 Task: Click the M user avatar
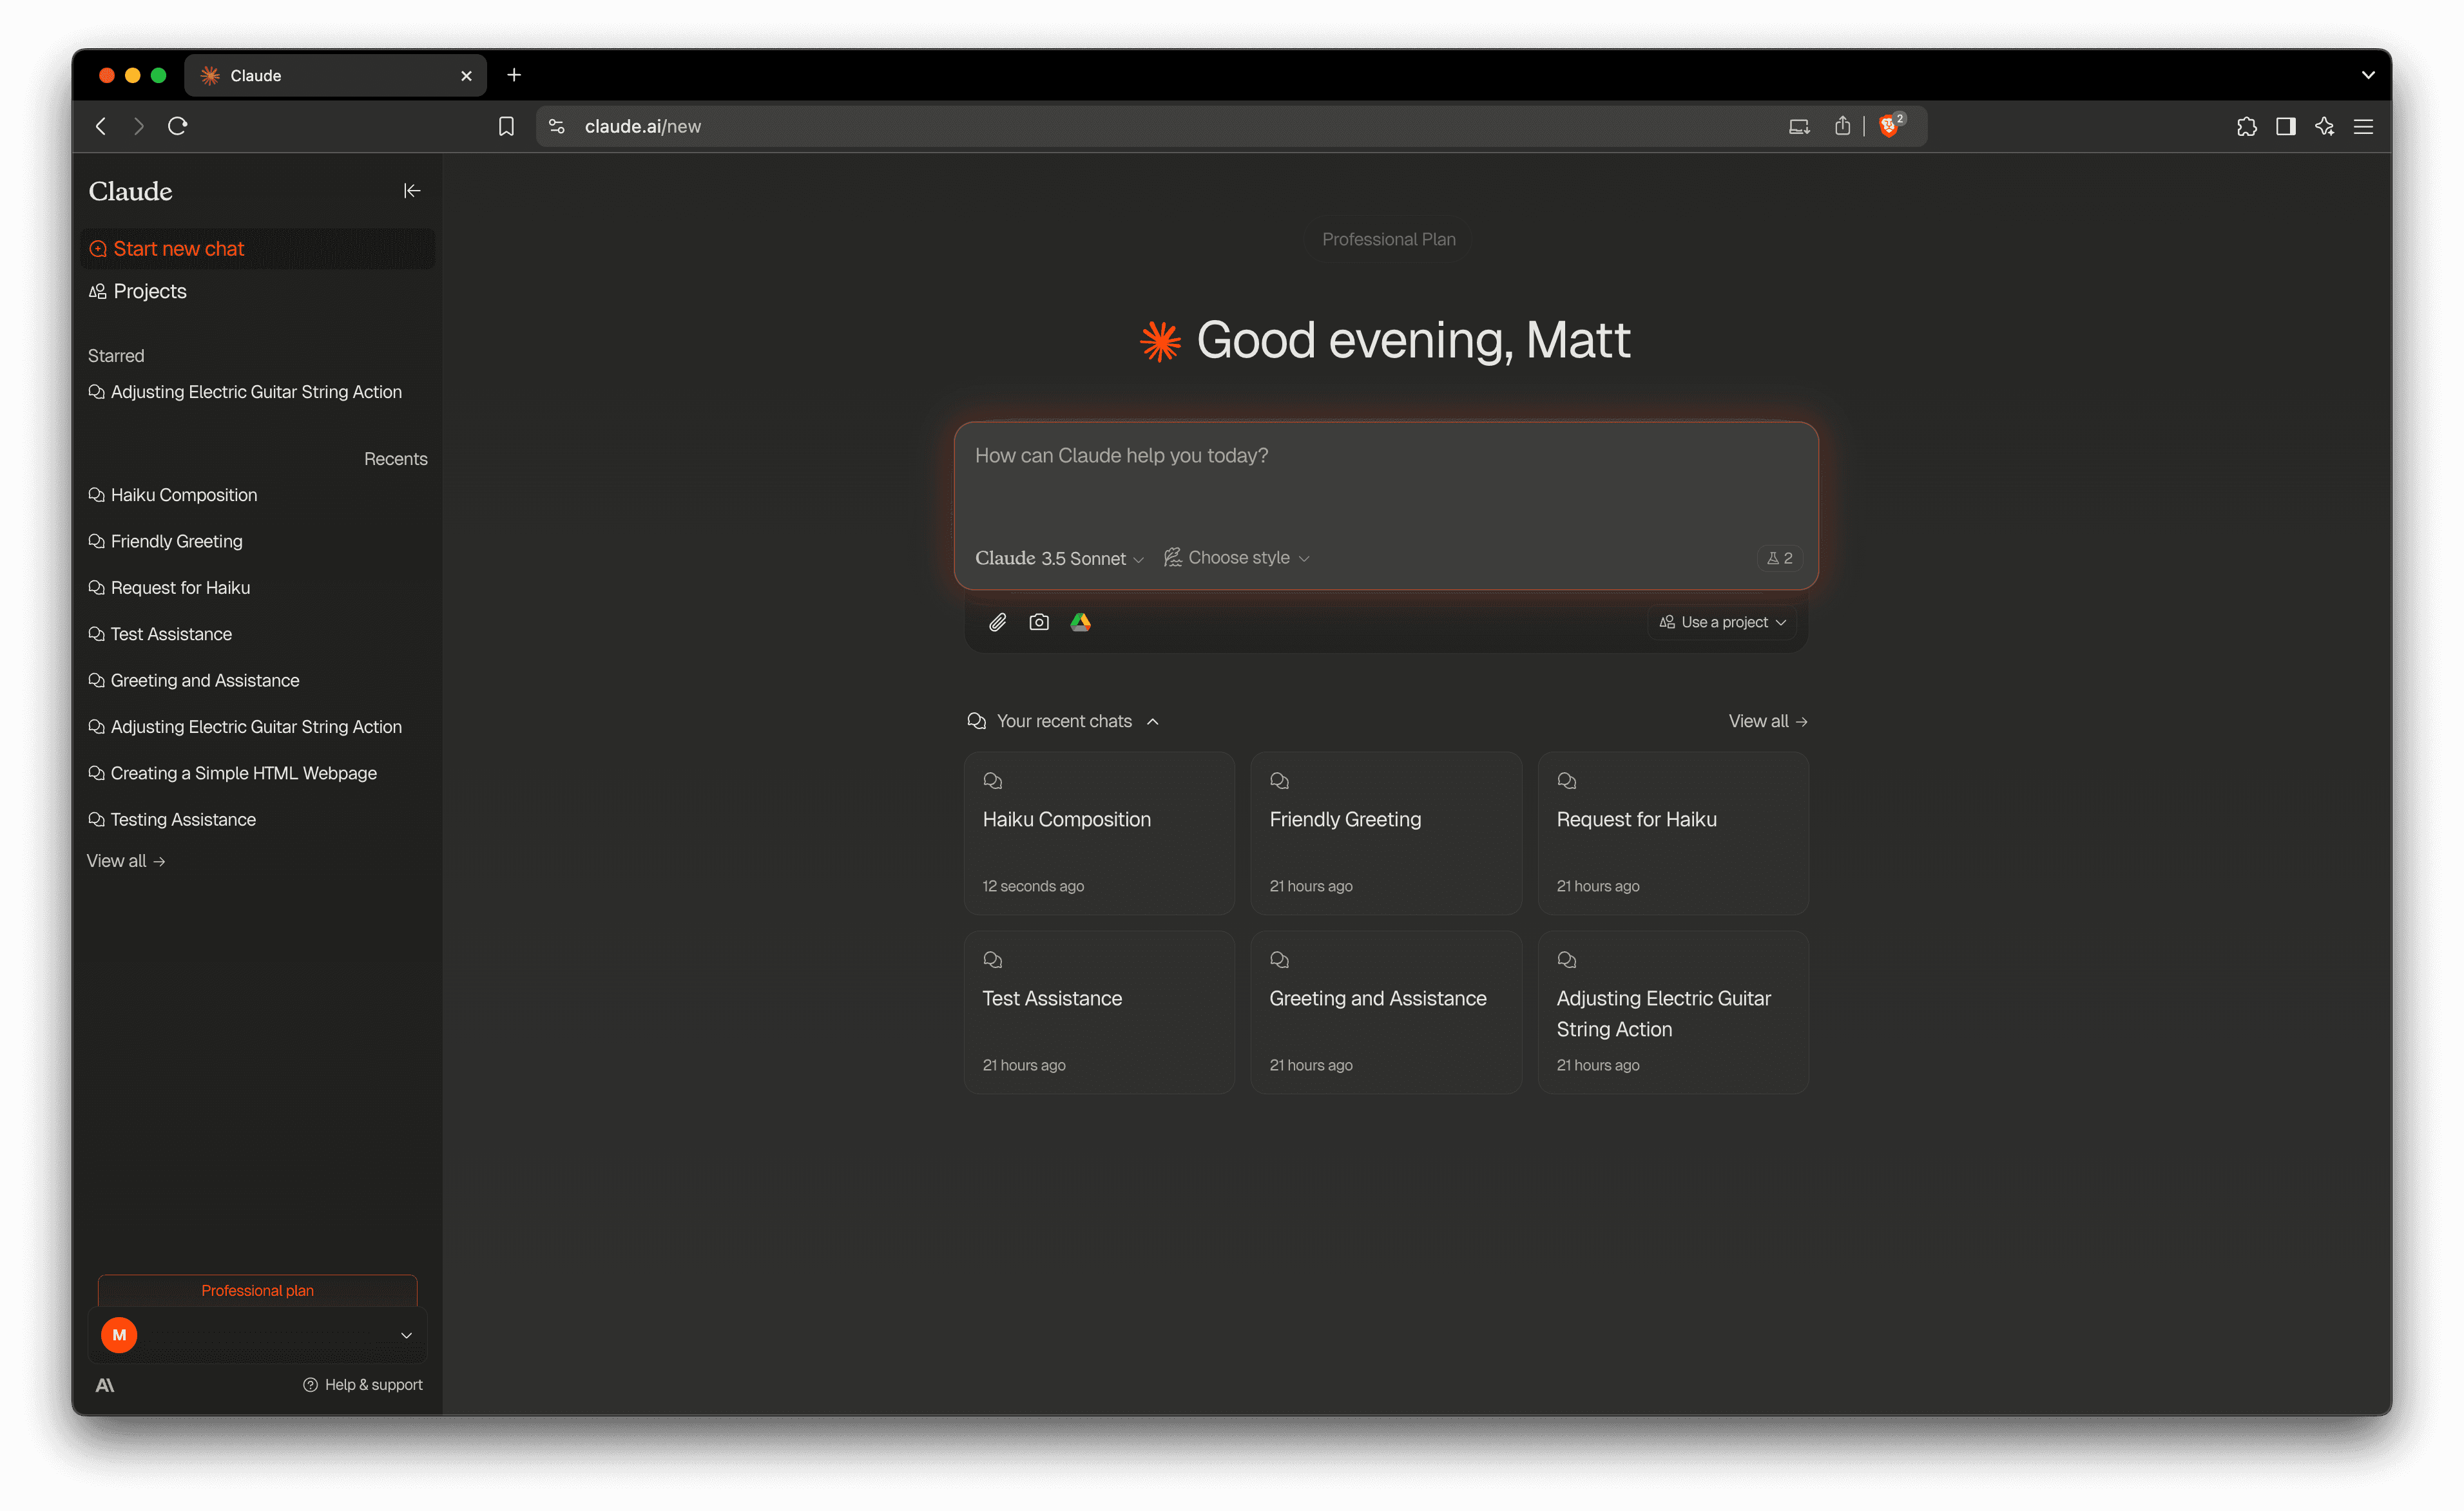pos(119,1335)
